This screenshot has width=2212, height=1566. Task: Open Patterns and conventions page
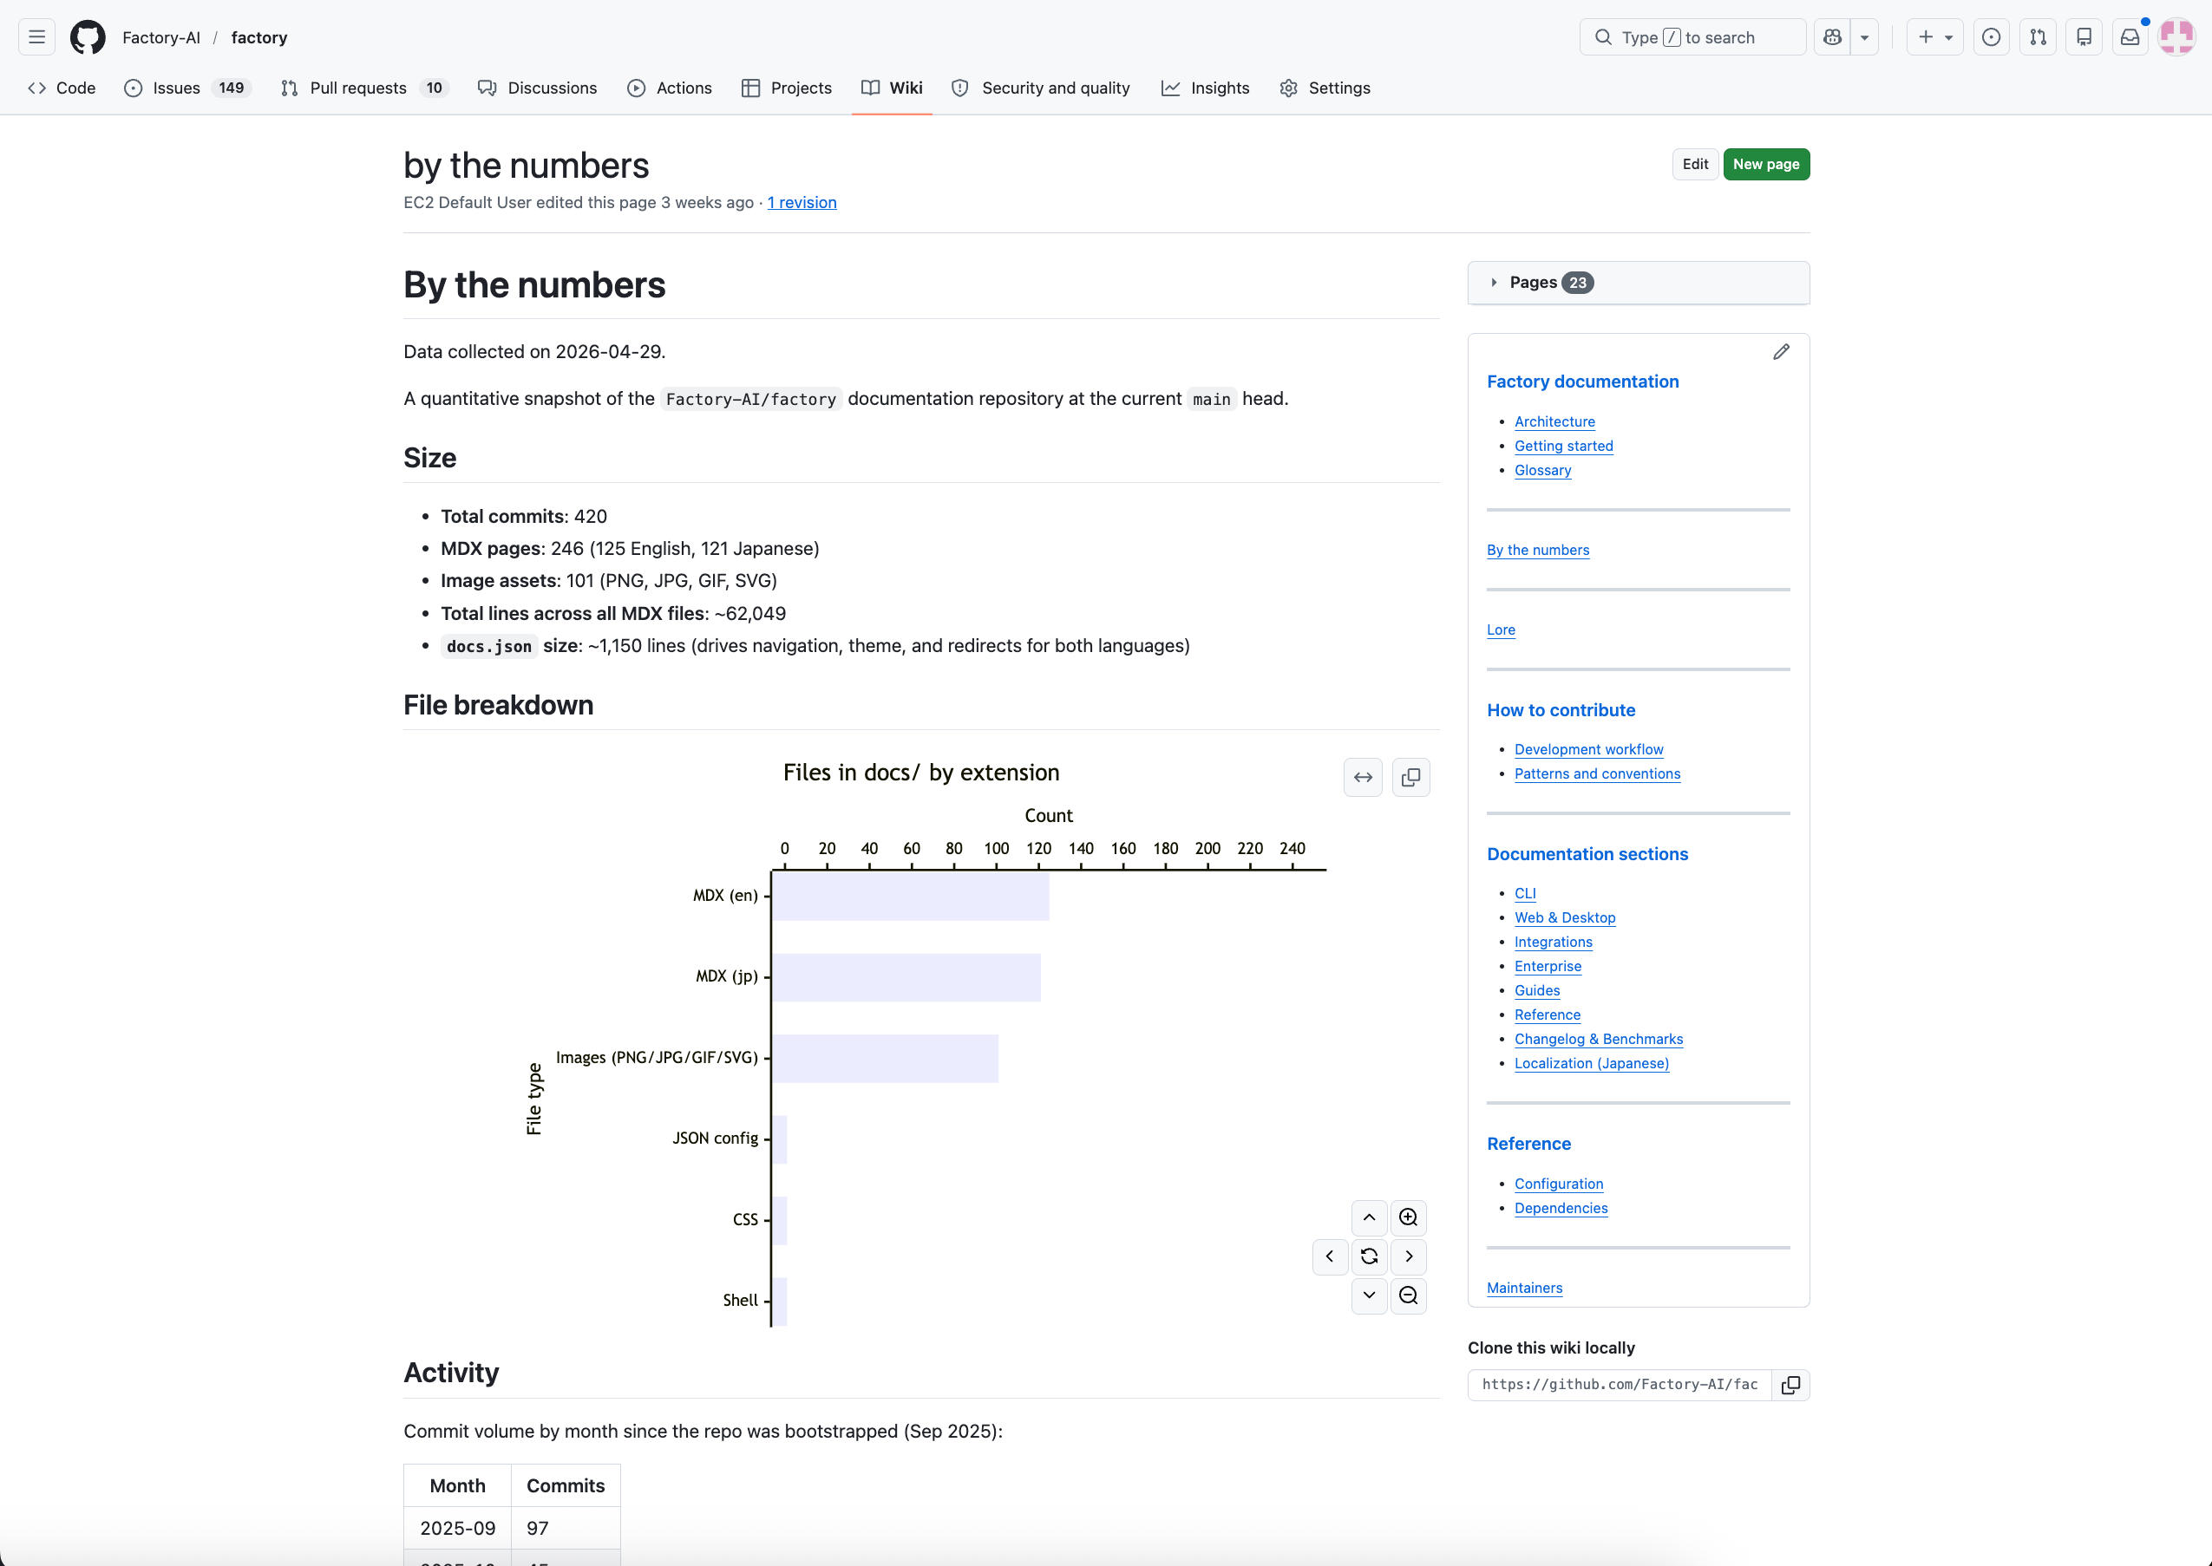tap(1596, 773)
